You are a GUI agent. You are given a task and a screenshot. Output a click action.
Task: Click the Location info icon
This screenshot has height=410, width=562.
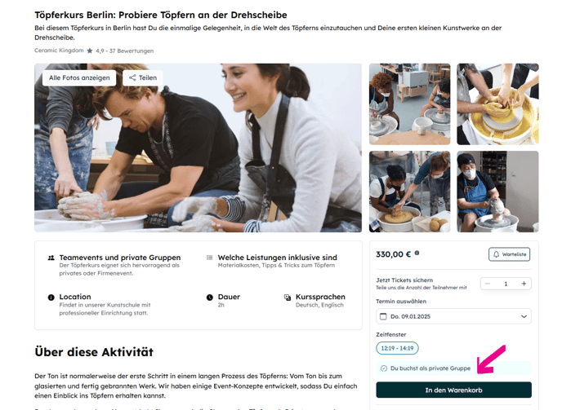coord(51,298)
